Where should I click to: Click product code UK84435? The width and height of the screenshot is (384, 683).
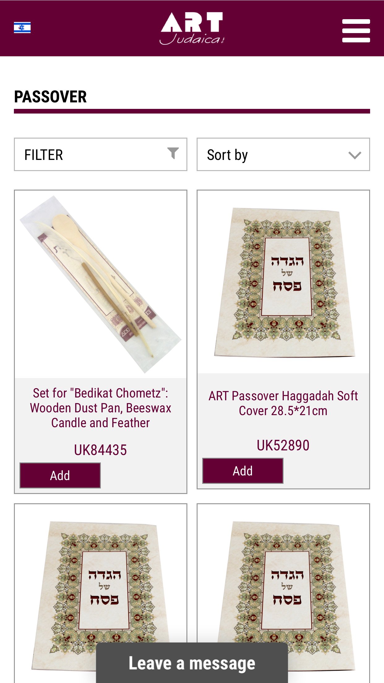100,450
